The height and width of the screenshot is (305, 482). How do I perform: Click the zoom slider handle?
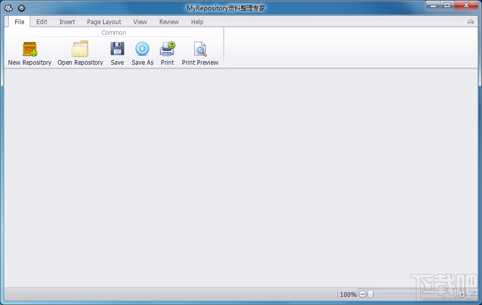370,295
